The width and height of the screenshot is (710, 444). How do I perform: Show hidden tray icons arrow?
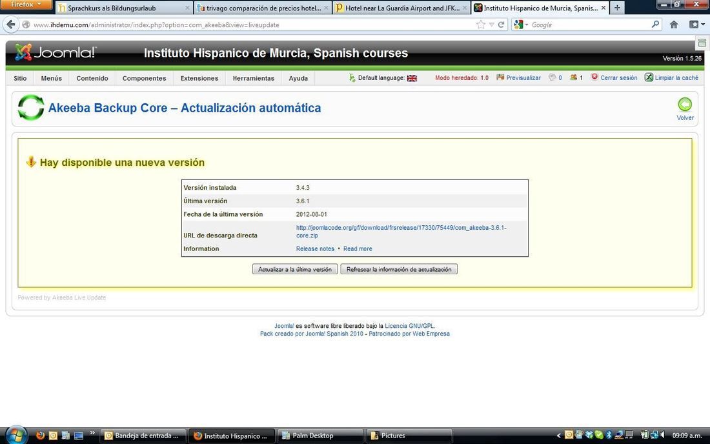click(558, 436)
